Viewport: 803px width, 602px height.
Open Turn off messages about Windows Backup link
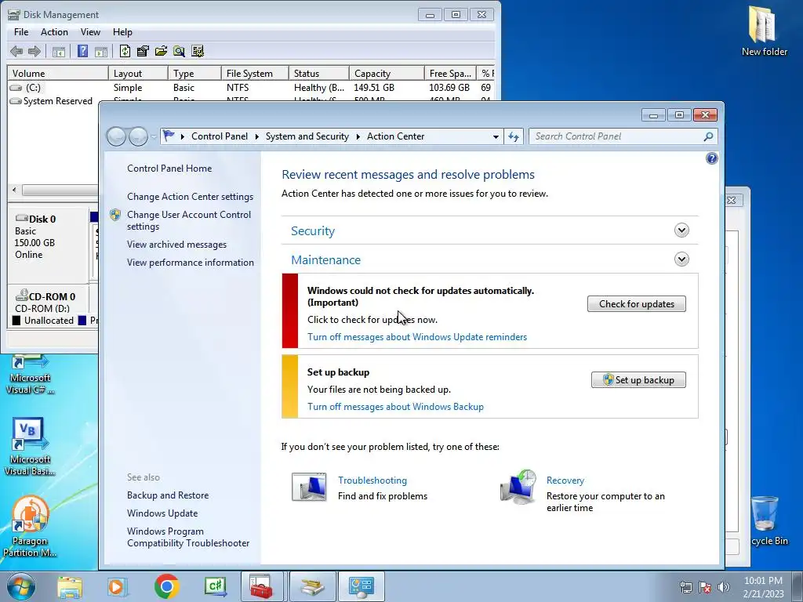click(395, 407)
